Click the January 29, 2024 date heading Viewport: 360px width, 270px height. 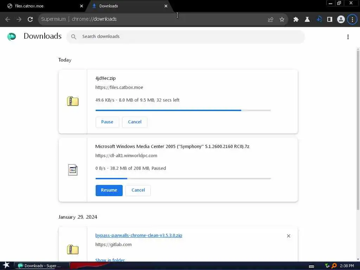78,217
